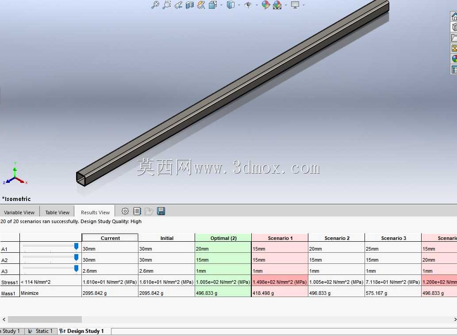Click the View Orientation icon
This screenshot has height=336, width=457.
[213, 5]
